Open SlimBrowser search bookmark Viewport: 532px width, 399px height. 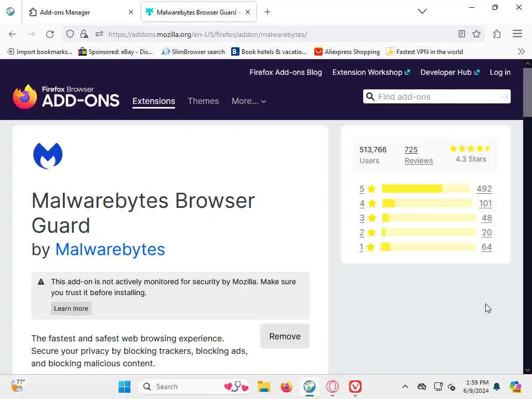click(x=193, y=51)
